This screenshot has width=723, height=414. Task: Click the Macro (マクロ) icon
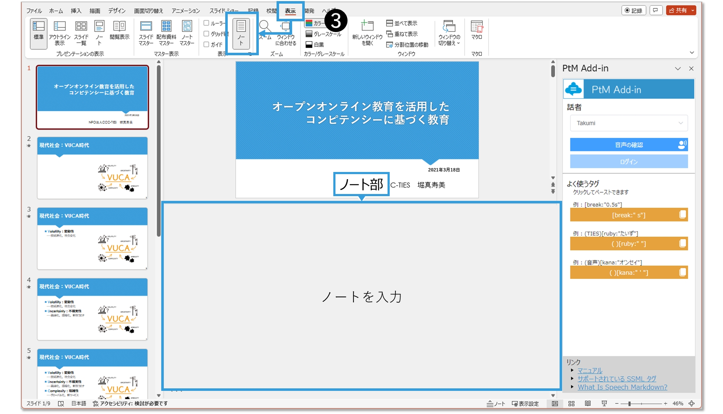coord(476,30)
